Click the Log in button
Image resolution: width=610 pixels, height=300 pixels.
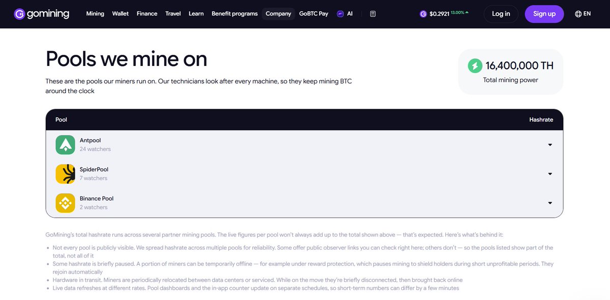click(x=501, y=14)
